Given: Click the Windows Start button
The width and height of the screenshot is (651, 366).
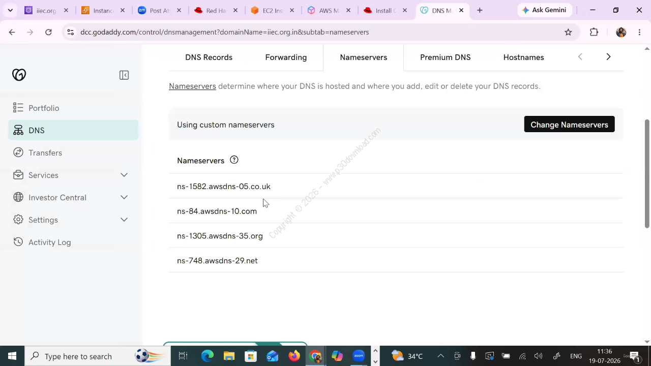Looking at the screenshot, I should pos(12,356).
